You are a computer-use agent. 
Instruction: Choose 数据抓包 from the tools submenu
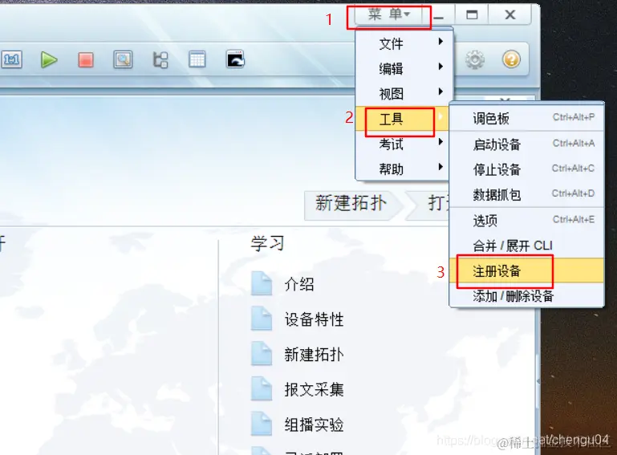pyautogui.click(x=526, y=194)
